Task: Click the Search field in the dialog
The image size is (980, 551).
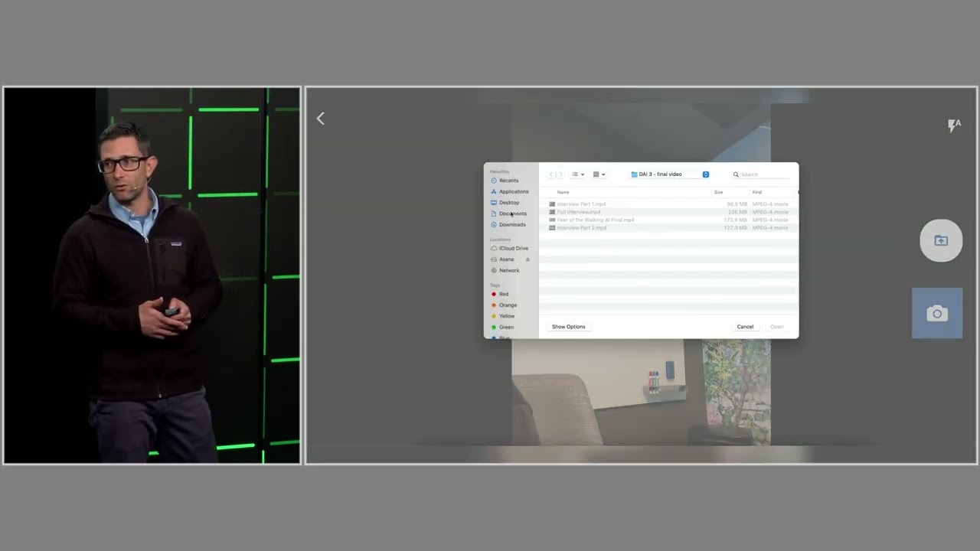Action: [760, 174]
